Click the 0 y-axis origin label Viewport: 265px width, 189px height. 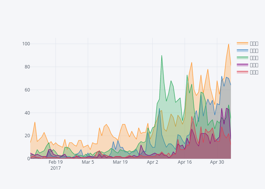tap(28, 159)
